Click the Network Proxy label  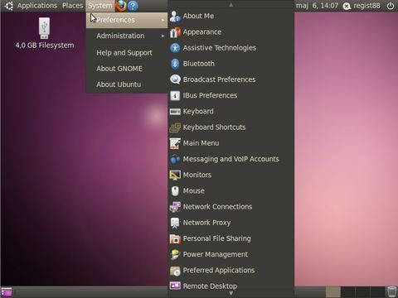click(x=206, y=223)
